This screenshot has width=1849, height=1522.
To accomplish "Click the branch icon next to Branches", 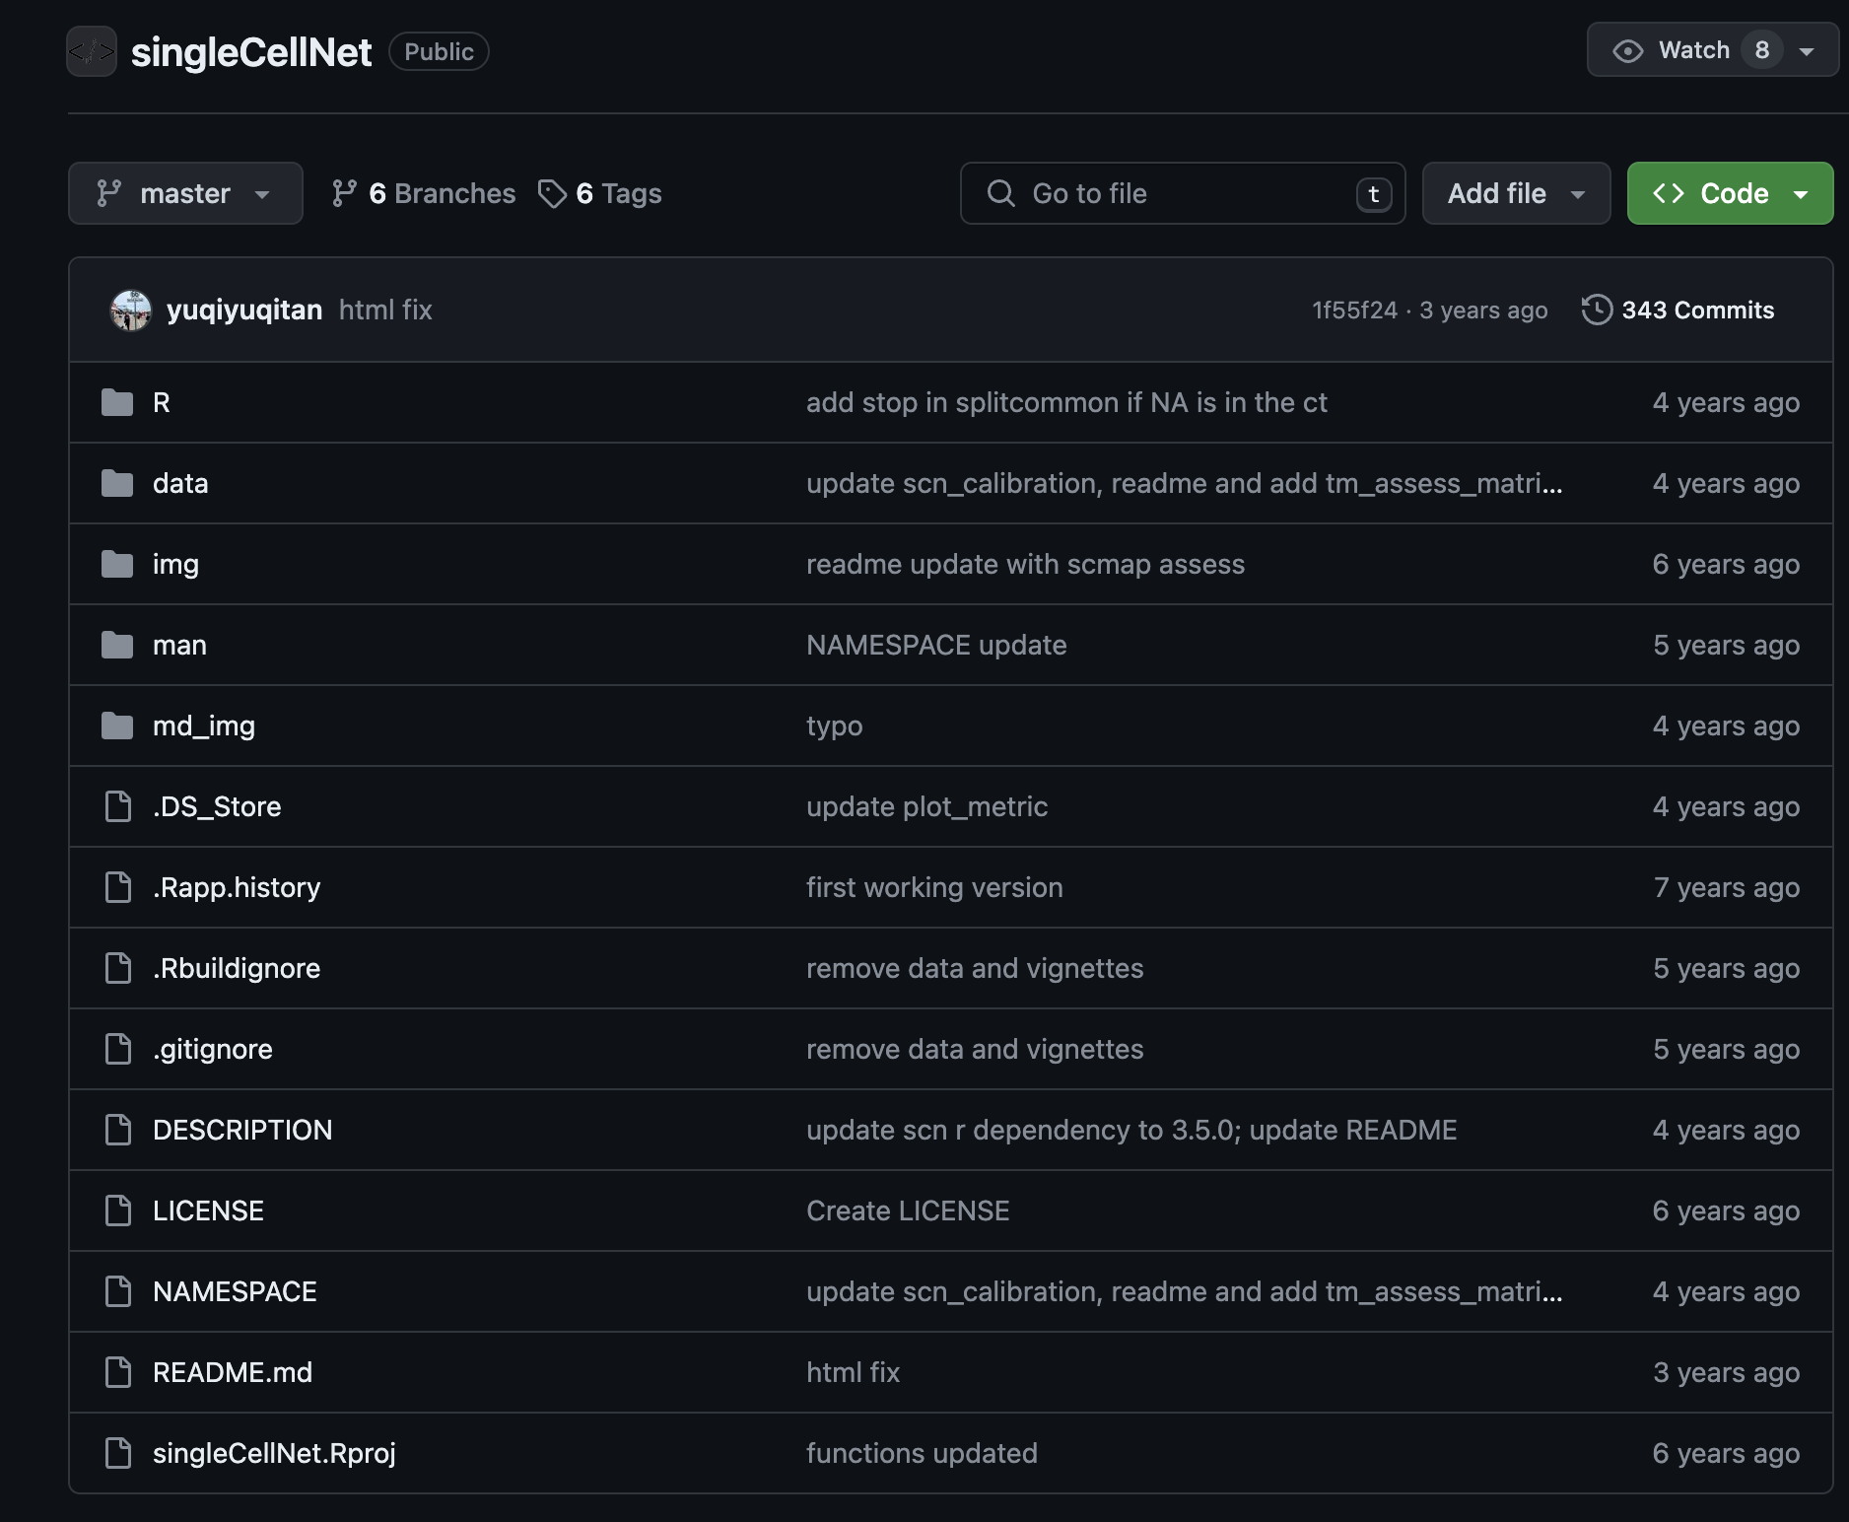I will click(x=344, y=193).
